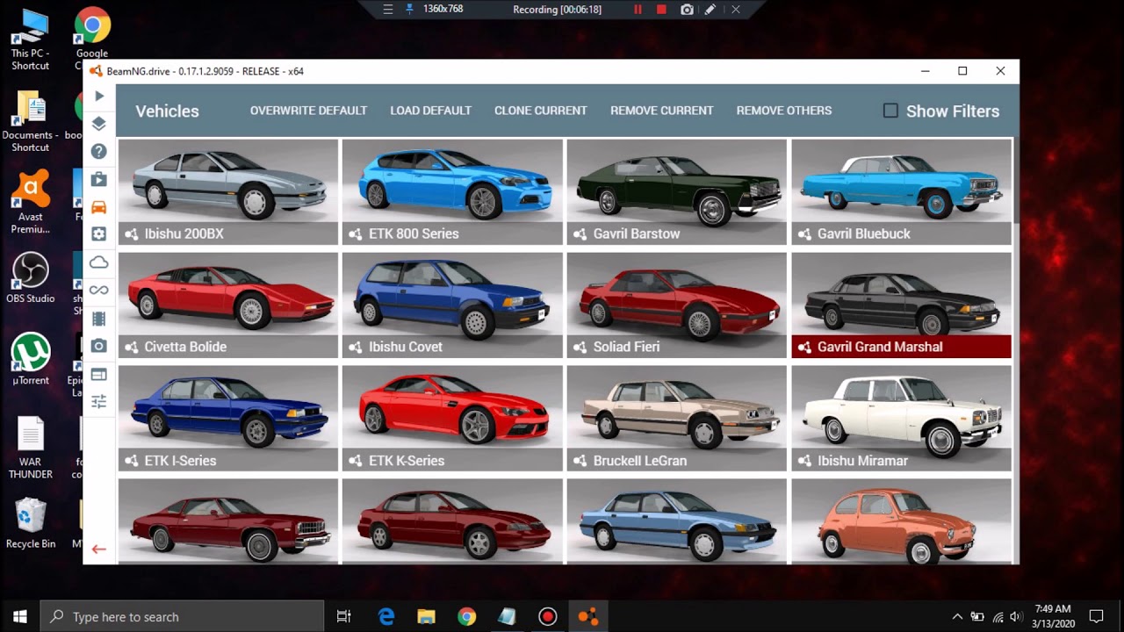
Task: Choose the ETK I-Series vehicle
Action: coord(228,418)
